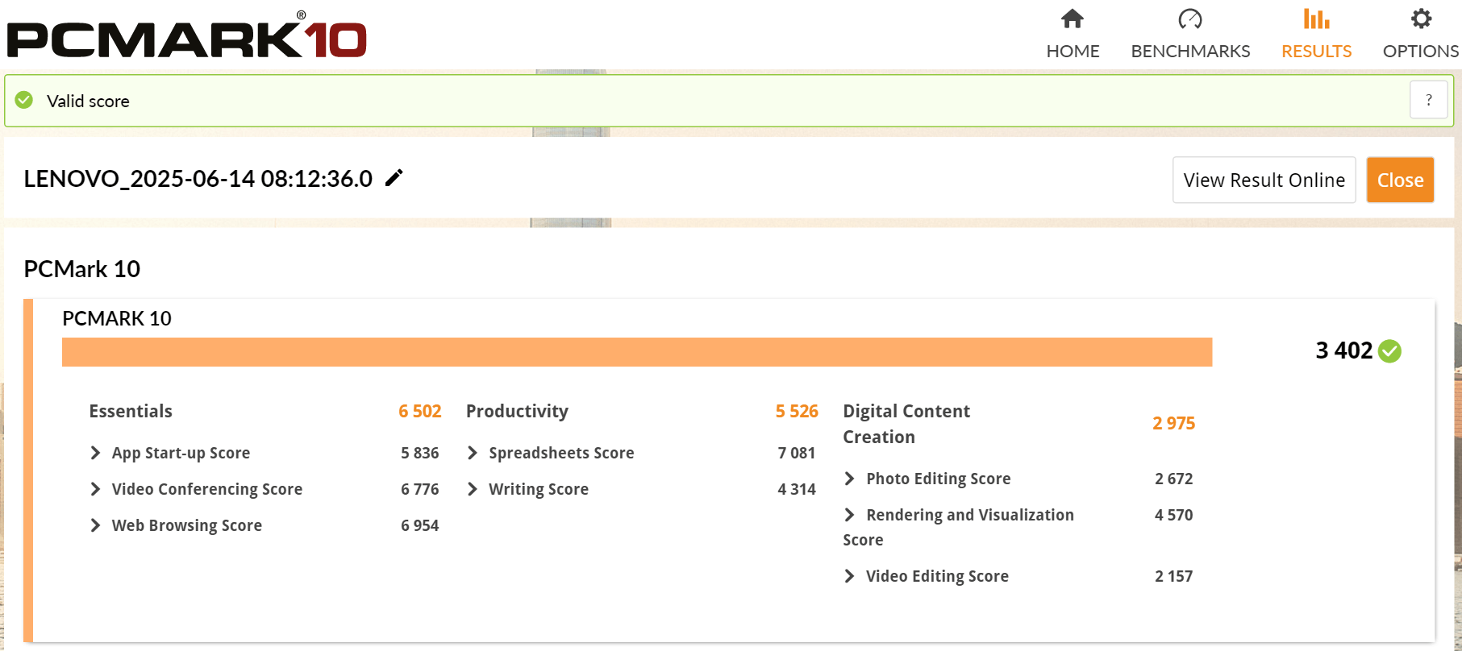Image resolution: width=1462 pixels, height=651 pixels.
Task: Expand App Start-up Score chevron
Action: pyautogui.click(x=95, y=453)
